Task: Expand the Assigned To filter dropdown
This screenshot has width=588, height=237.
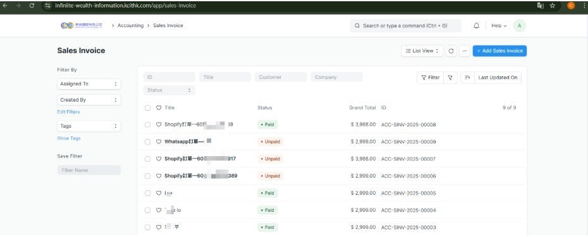Action: pyautogui.click(x=89, y=84)
